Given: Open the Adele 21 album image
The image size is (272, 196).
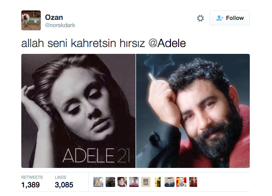Looking at the screenshot, I should (78, 111).
